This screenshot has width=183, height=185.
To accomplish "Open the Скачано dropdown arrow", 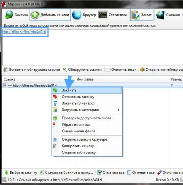I will 182,15.
